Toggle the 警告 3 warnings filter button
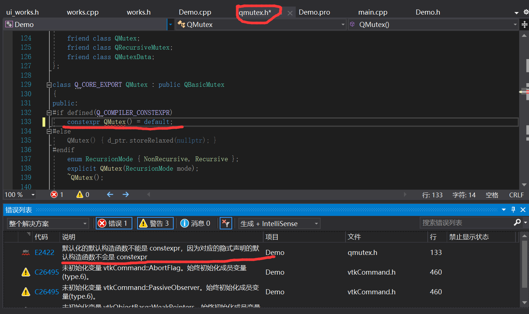The image size is (529, 314). pyautogui.click(x=155, y=223)
